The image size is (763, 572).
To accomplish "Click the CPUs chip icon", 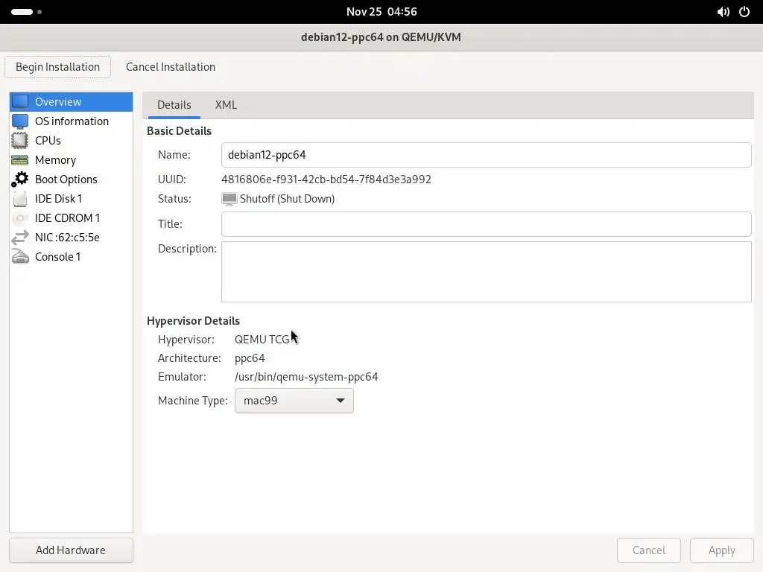I will point(20,141).
